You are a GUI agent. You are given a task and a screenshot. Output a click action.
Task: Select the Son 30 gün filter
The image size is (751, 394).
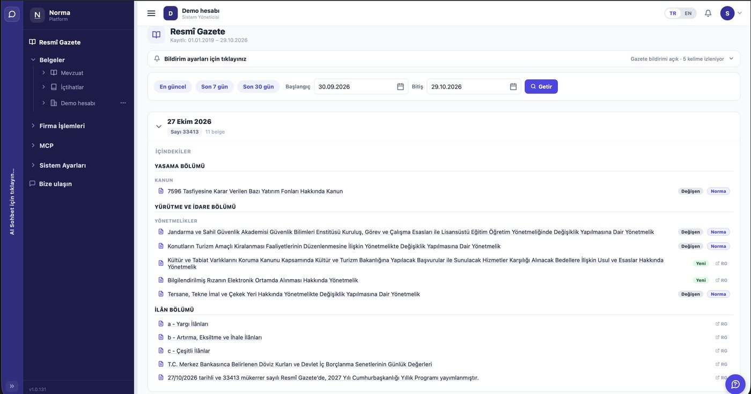coord(259,86)
